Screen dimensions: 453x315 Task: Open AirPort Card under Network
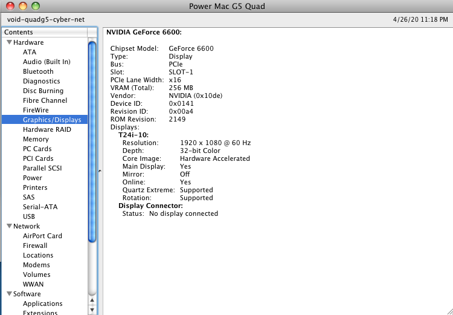click(42, 236)
